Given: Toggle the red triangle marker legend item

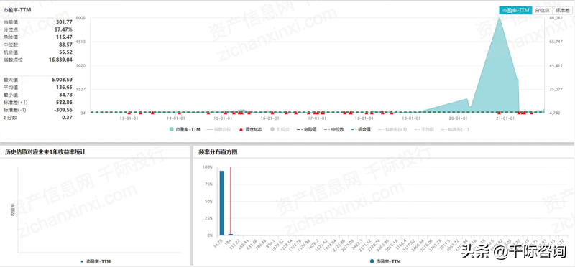Looking at the screenshot, I should [251, 130].
